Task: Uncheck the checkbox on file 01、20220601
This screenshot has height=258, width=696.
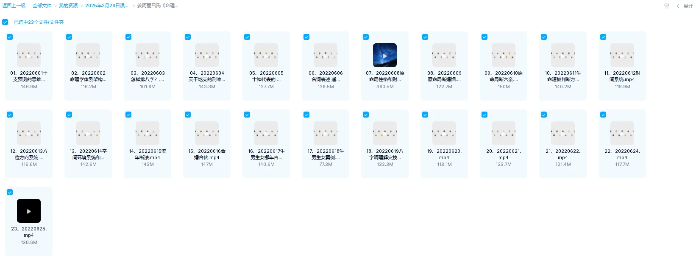Action: click(10, 37)
